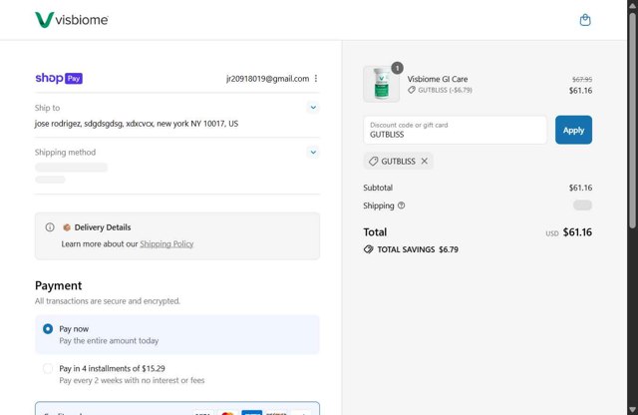Click the Visbiome logo
Viewport: 638px width, 415px height.
coord(72,20)
